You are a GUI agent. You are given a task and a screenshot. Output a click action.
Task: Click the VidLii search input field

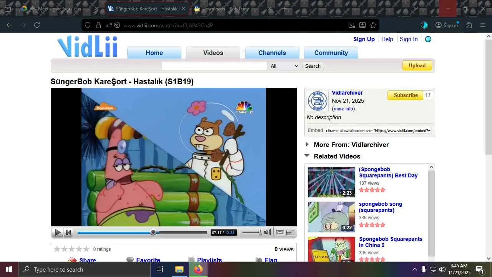pos(214,66)
